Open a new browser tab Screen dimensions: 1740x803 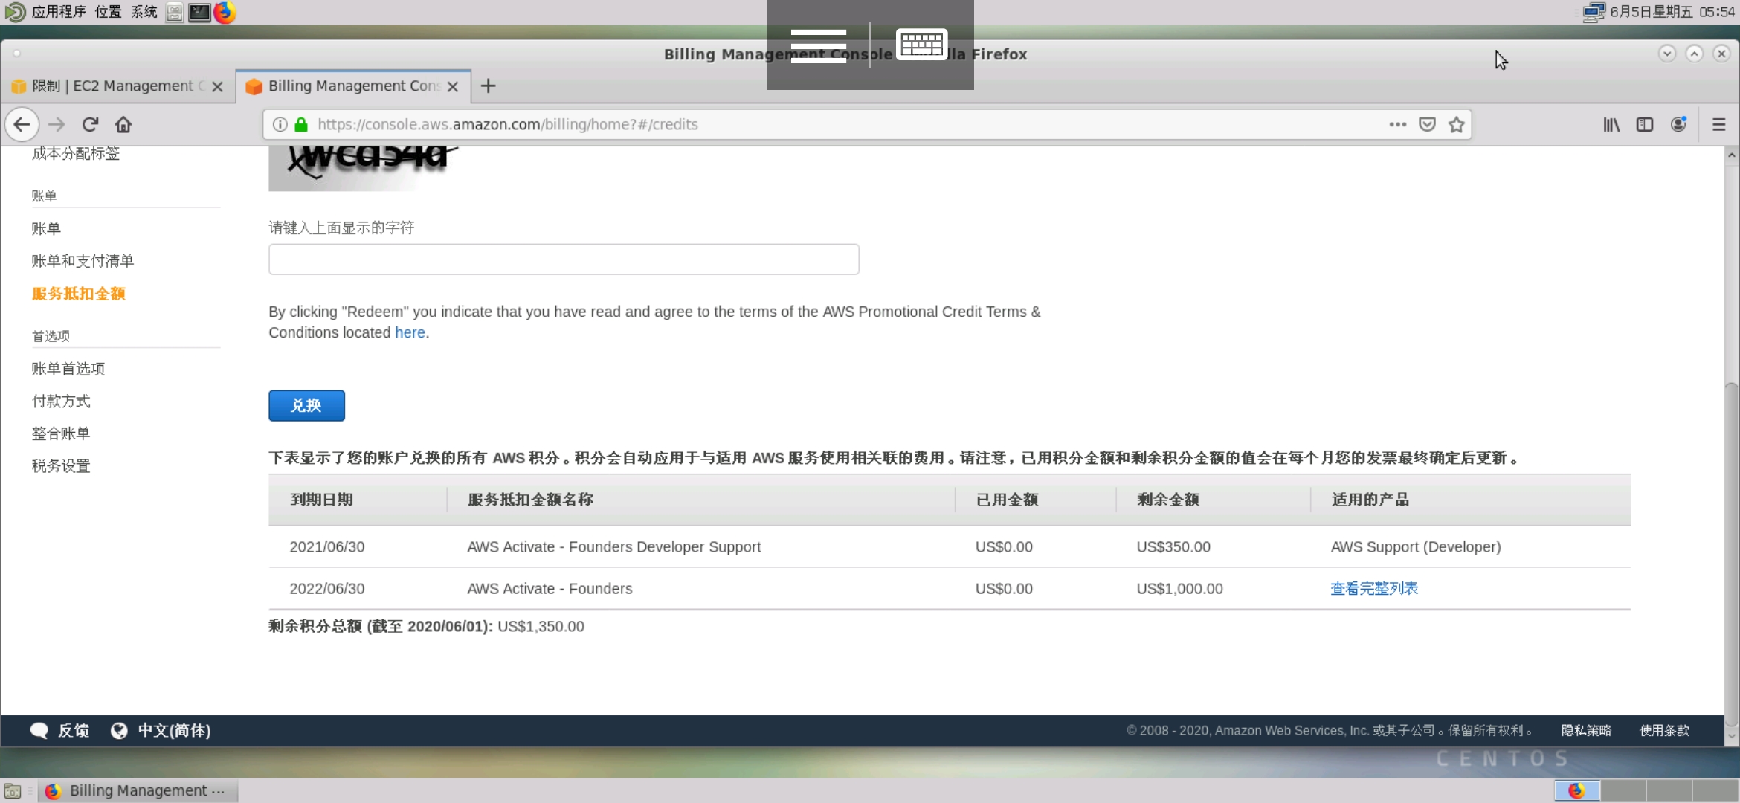[488, 86]
